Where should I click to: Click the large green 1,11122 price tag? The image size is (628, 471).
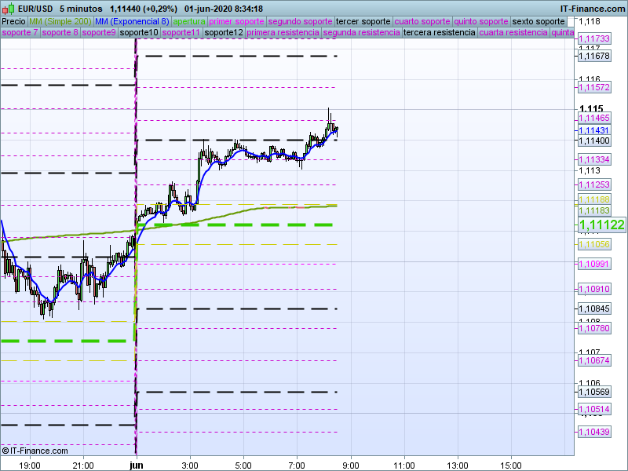(601, 225)
